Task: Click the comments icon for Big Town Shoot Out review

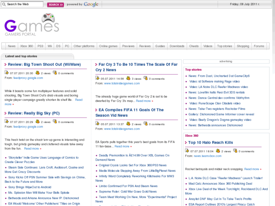Action: pos(55,73)
